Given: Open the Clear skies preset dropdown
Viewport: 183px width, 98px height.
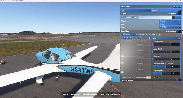Looking at the screenshot, I should (x=129, y=35).
